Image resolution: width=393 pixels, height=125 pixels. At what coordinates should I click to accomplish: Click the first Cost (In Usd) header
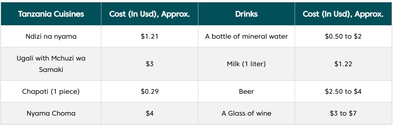[150, 14]
